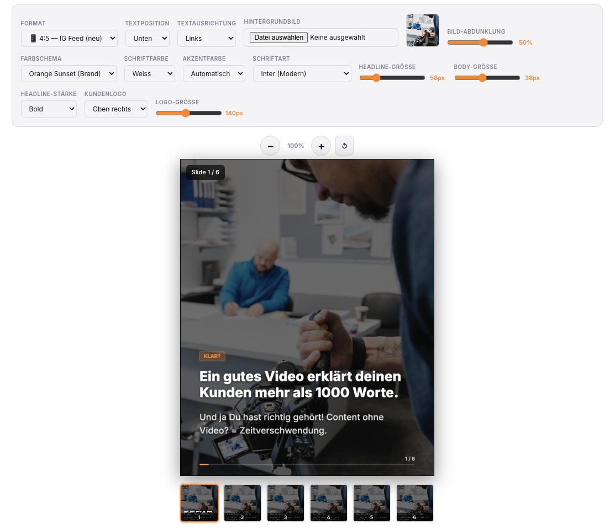
Task: Open the Format dropdown showing 4:5 IG Feed
Action: (69, 38)
